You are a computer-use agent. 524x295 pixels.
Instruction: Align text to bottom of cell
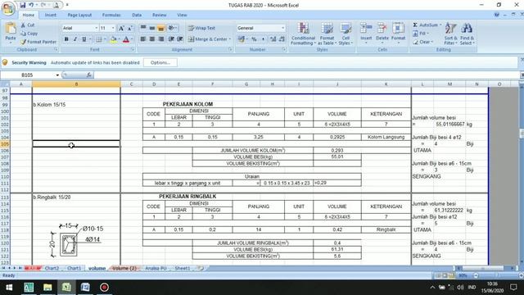161,28
